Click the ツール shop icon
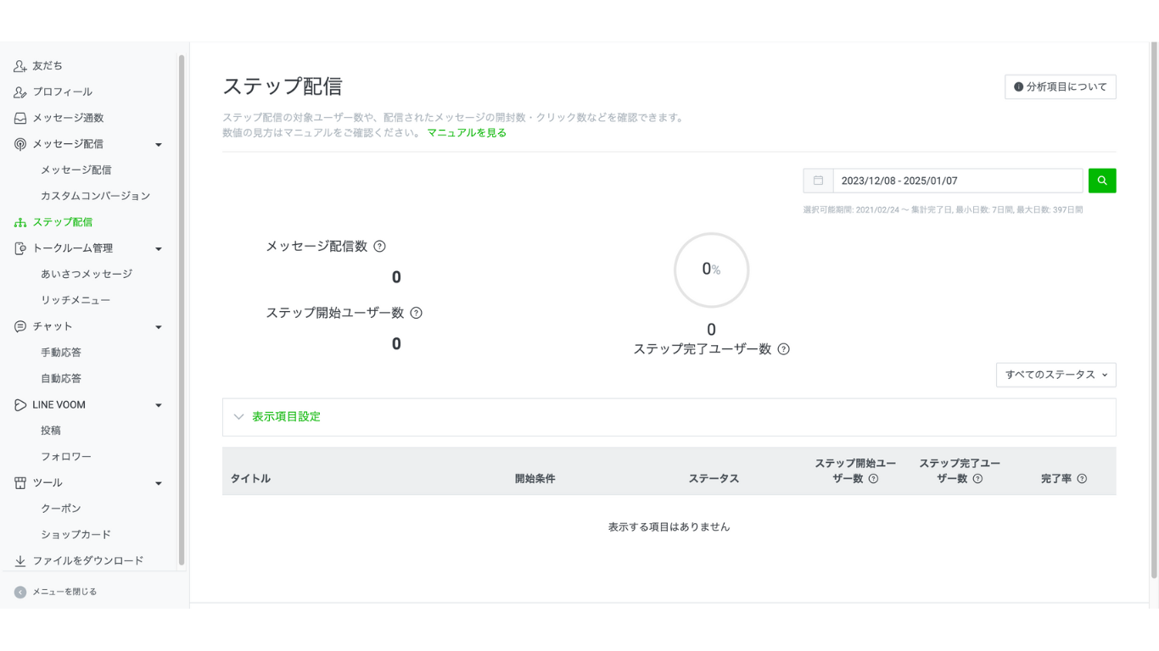This screenshot has height=651, width=1159. (20, 483)
